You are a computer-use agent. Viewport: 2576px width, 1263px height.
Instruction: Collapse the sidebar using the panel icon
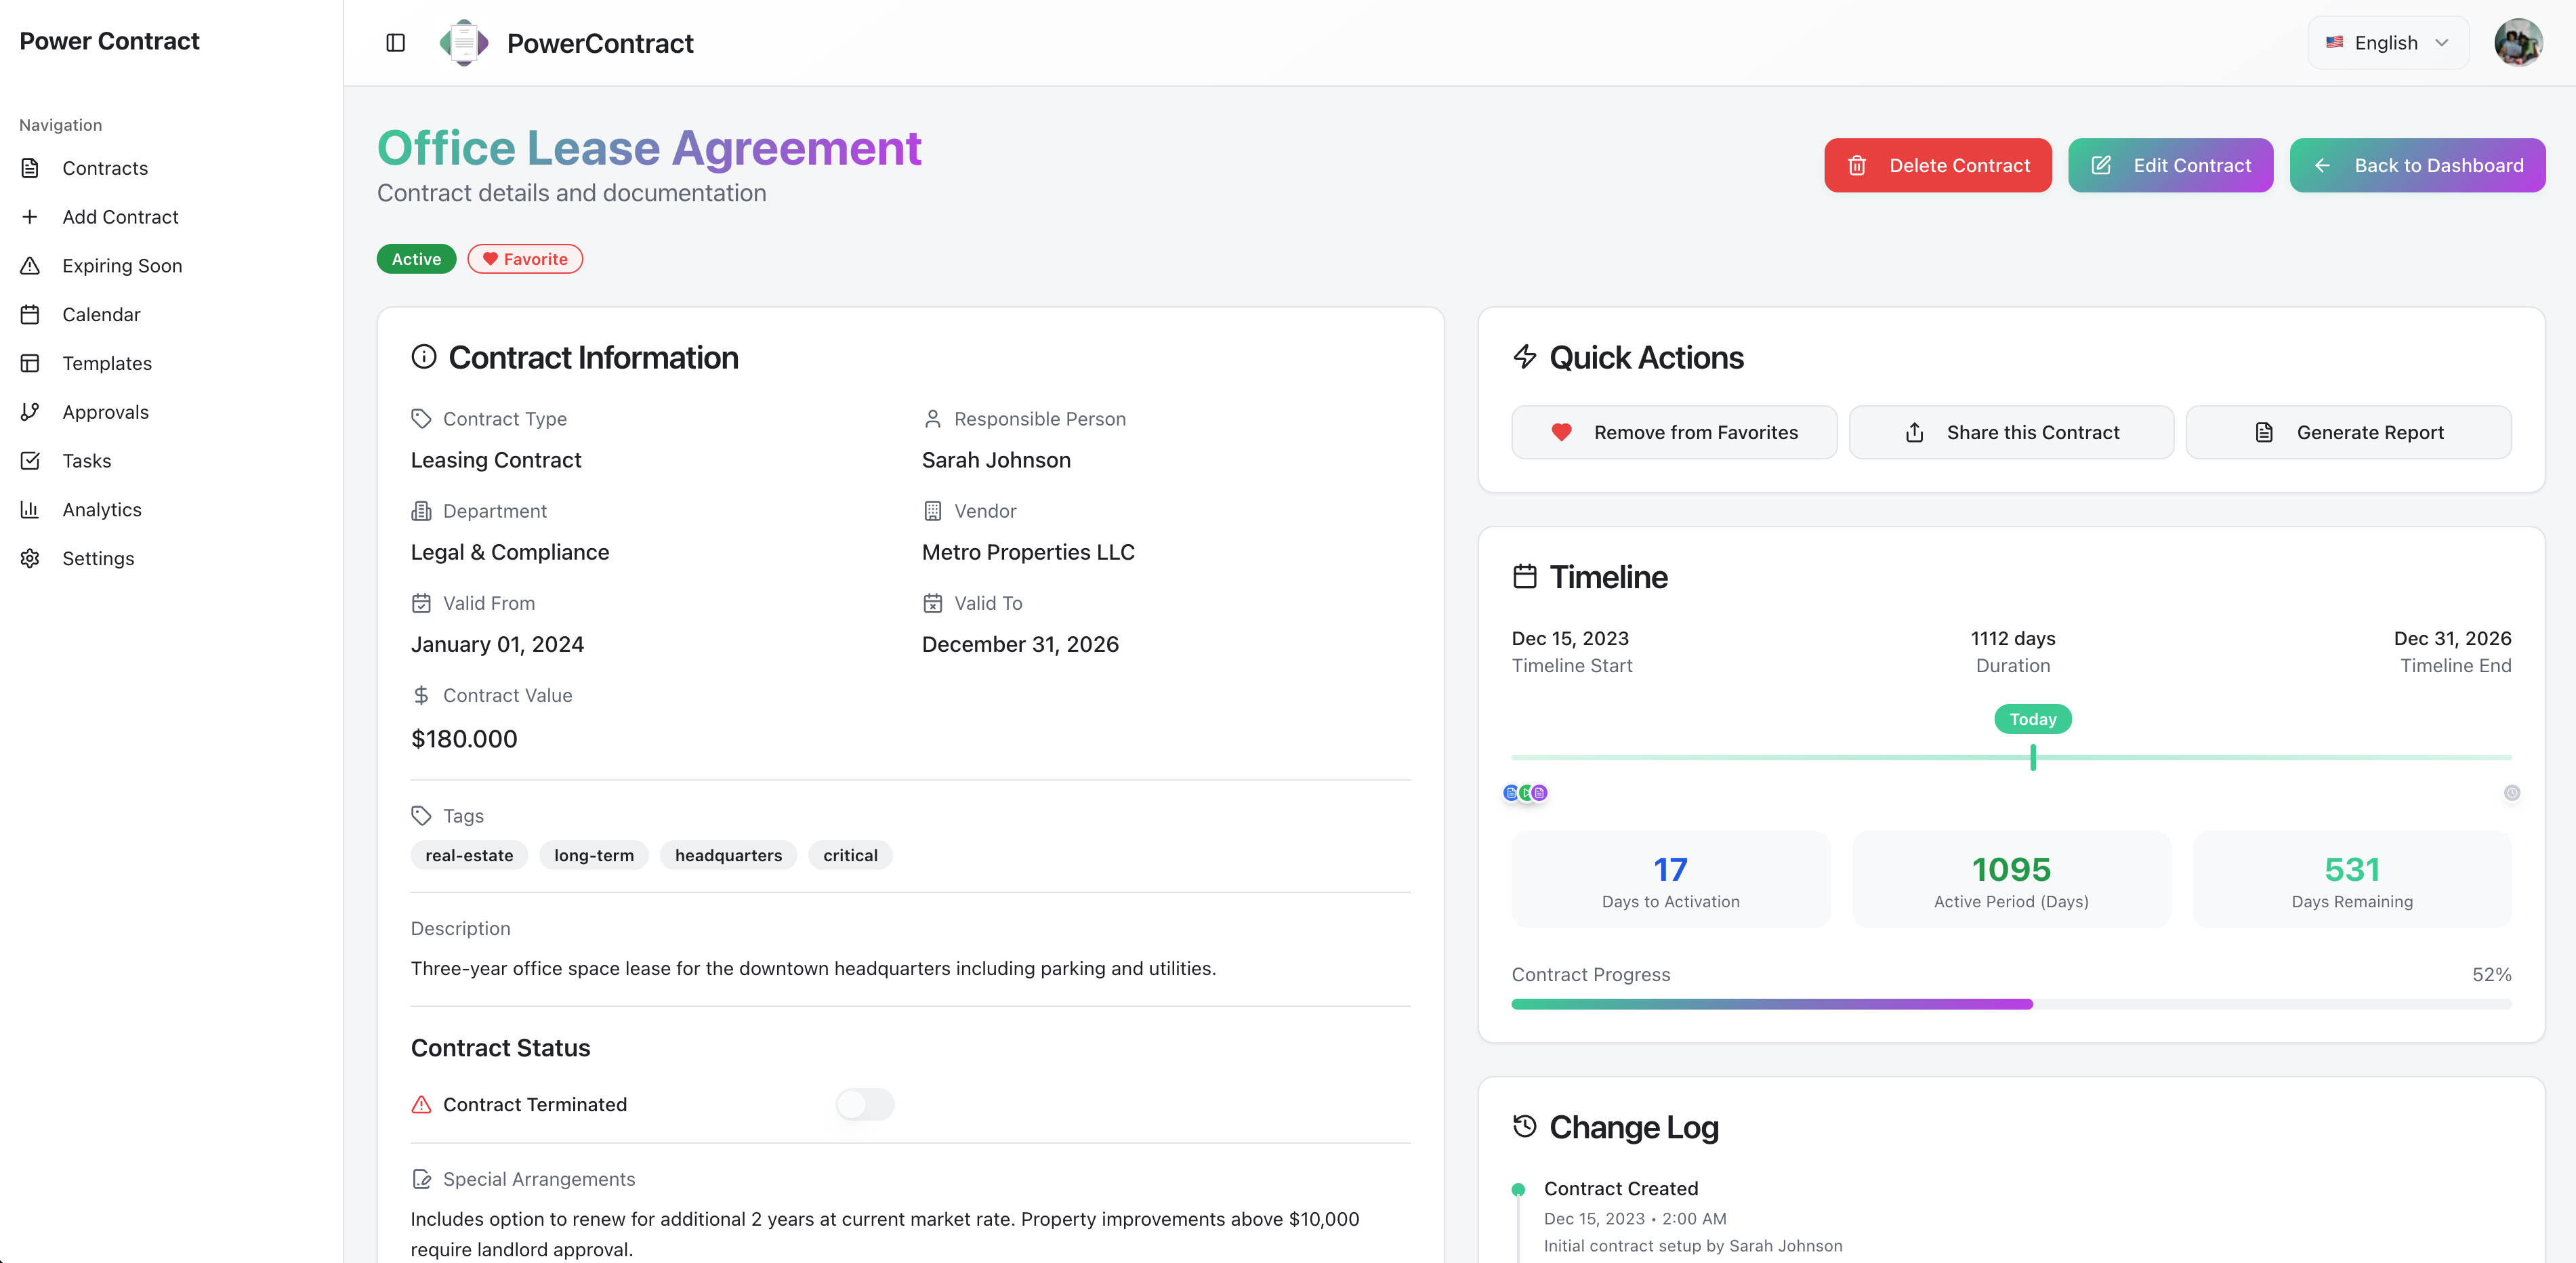(x=396, y=43)
